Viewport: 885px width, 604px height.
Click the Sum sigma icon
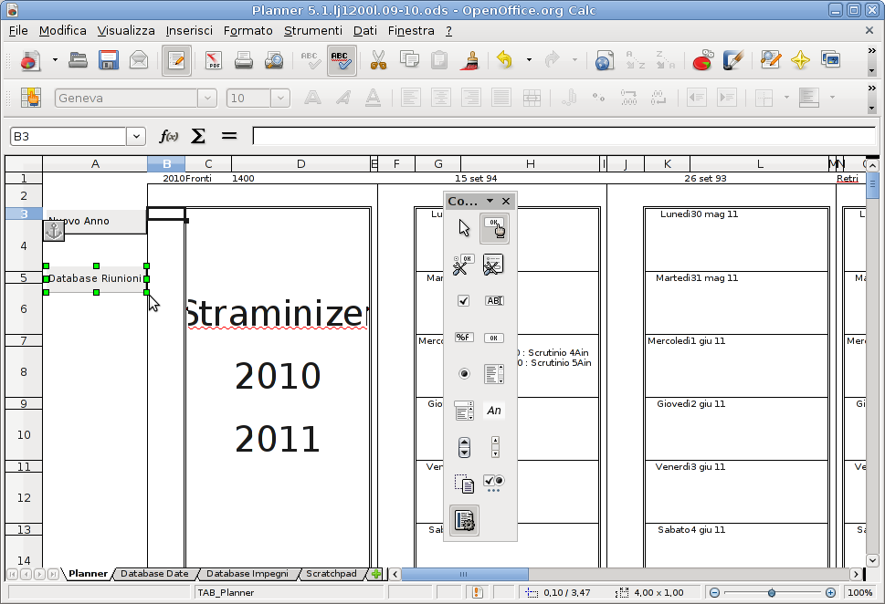click(x=198, y=136)
